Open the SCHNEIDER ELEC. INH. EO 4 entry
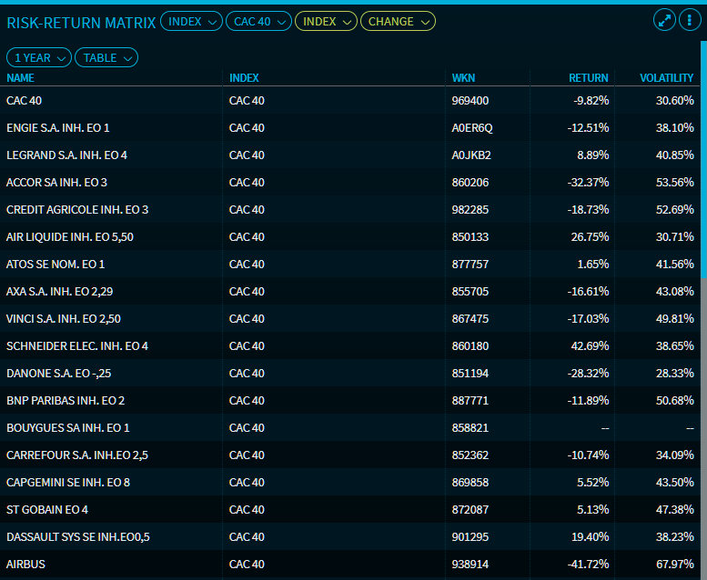 point(77,346)
